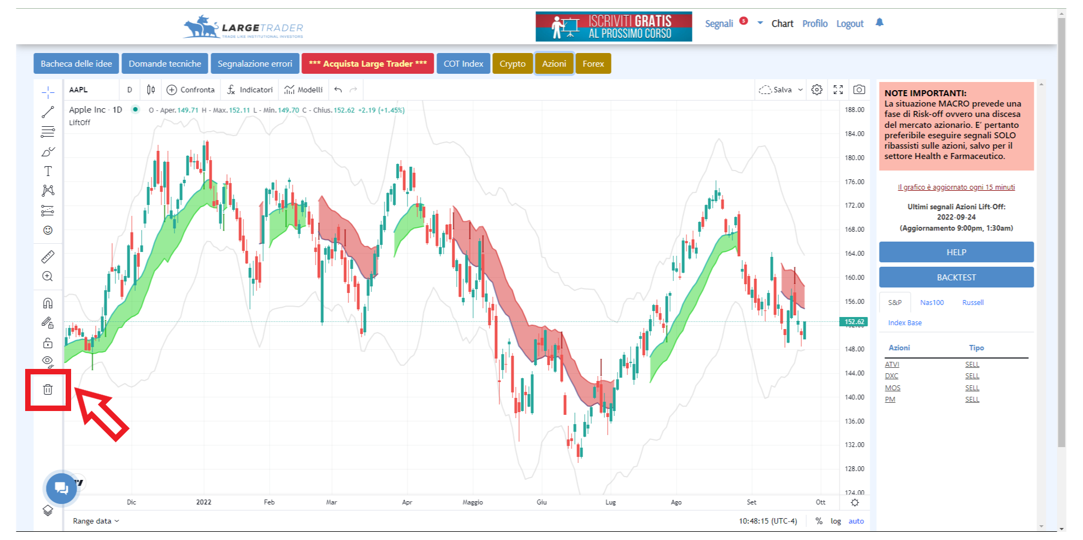The height and width of the screenshot is (540, 1083).
Task: Click the BACKTEST button
Action: (x=956, y=277)
